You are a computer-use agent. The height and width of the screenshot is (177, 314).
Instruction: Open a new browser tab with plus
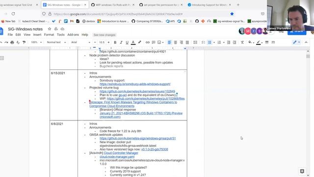pyautogui.click(x=238, y=5)
